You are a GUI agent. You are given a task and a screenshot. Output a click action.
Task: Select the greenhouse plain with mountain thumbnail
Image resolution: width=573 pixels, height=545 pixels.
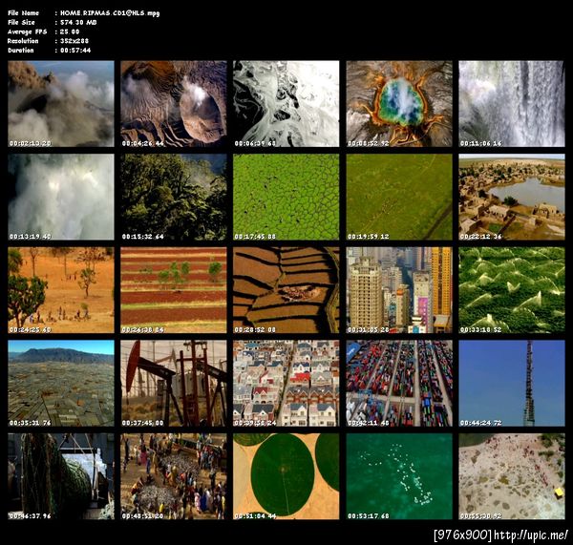pos(61,383)
